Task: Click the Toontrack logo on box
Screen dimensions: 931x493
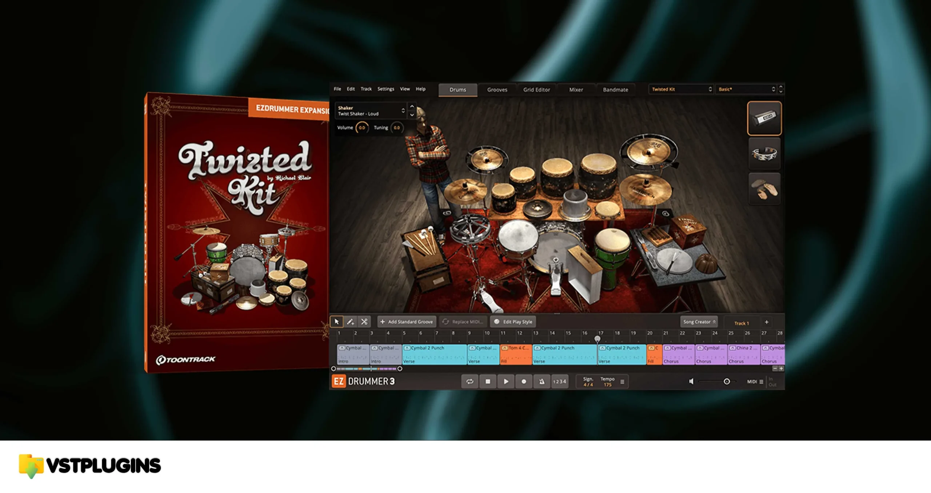Action: 185,360
